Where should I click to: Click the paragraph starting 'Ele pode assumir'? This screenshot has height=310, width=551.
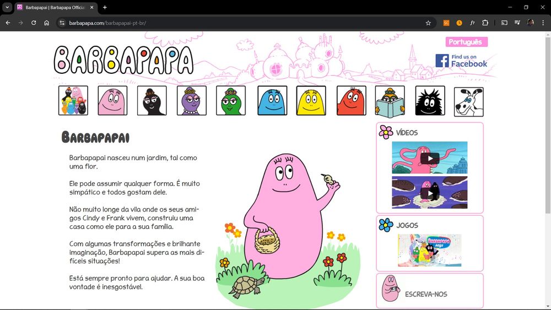point(134,188)
